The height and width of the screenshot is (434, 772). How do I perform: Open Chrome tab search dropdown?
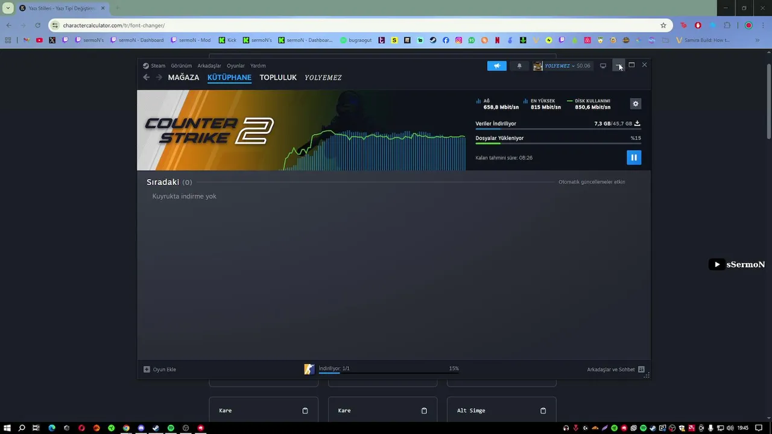click(8, 8)
